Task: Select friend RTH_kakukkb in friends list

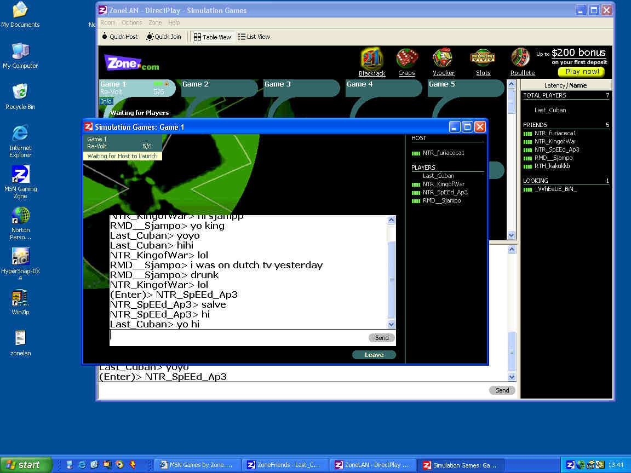Action: point(552,166)
